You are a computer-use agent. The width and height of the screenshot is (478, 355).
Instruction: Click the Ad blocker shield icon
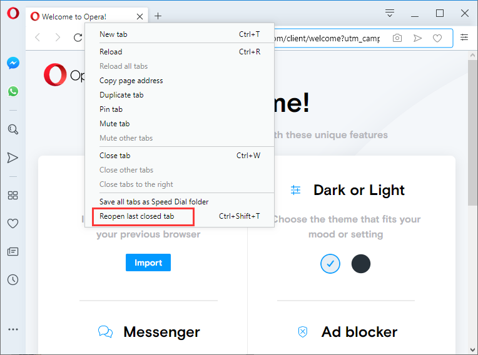[x=302, y=332]
